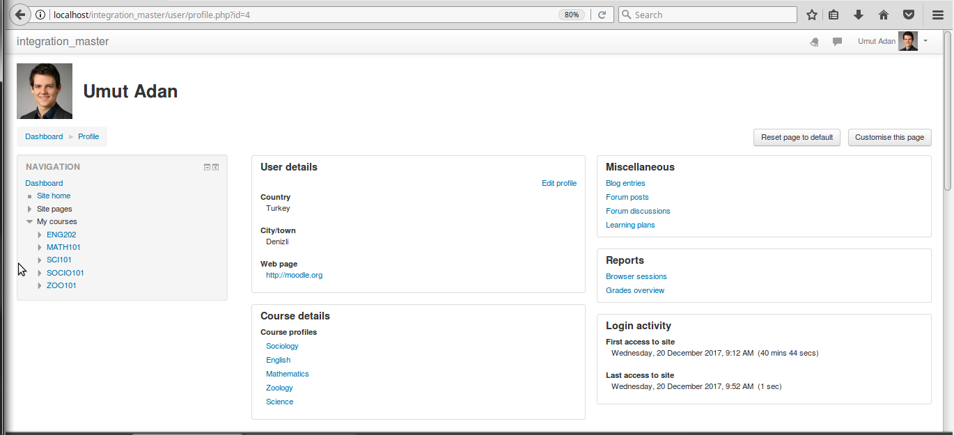Open the http://moodle.org web page link

[x=294, y=275]
